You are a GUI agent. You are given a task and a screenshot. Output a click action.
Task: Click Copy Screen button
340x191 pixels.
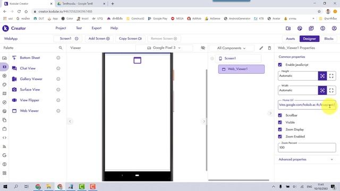(x=130, y=39)
